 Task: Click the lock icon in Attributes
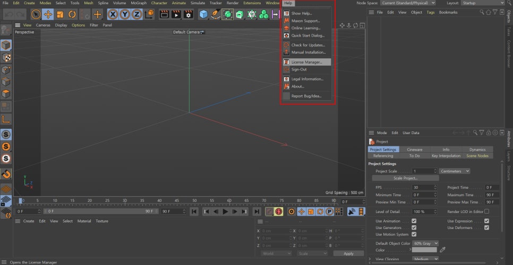tap(489, 132)
